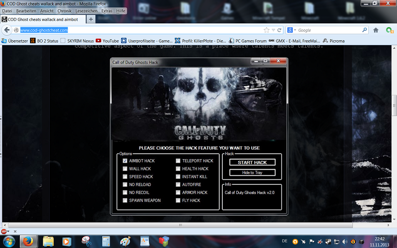This screenshot has height=248, width=397.
Task: Tick the INSTANT KILL checkbox
Action: pyautogui.click(x=178, y=177)
